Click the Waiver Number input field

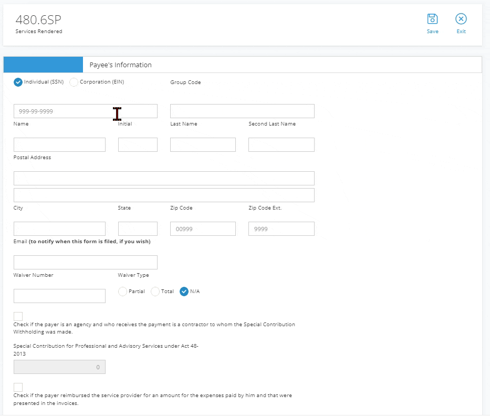[59, 296]
